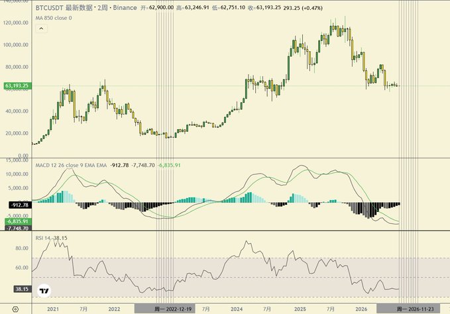Click the 10,000.00 MACD axis label
This screenshot has height=314, width=450.
(x=17, y=174)
